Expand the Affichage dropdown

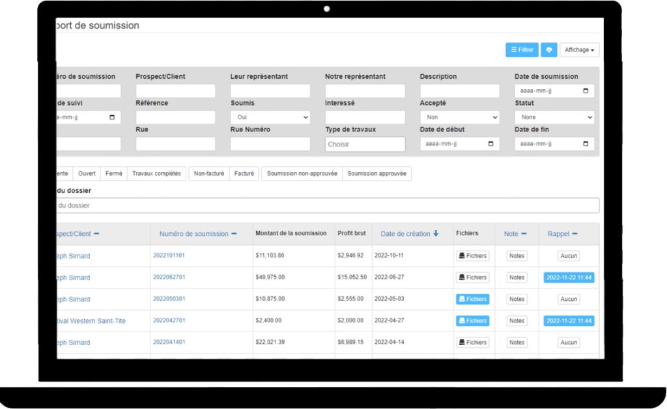579,50
